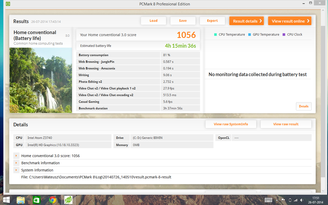This screenshot has height=205, width=328.
Task: Click the 3h 37min 56s duration value
Action: tap(173, 108)
